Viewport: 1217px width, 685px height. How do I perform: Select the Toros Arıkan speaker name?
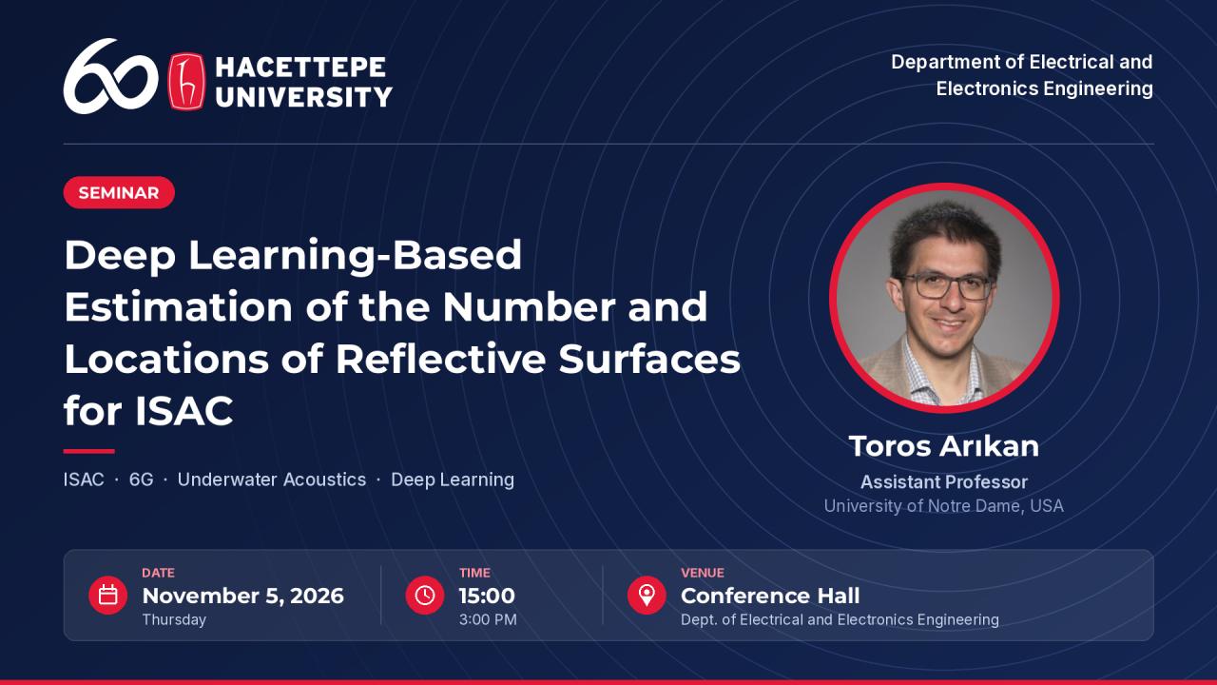[x=944, y=445]
